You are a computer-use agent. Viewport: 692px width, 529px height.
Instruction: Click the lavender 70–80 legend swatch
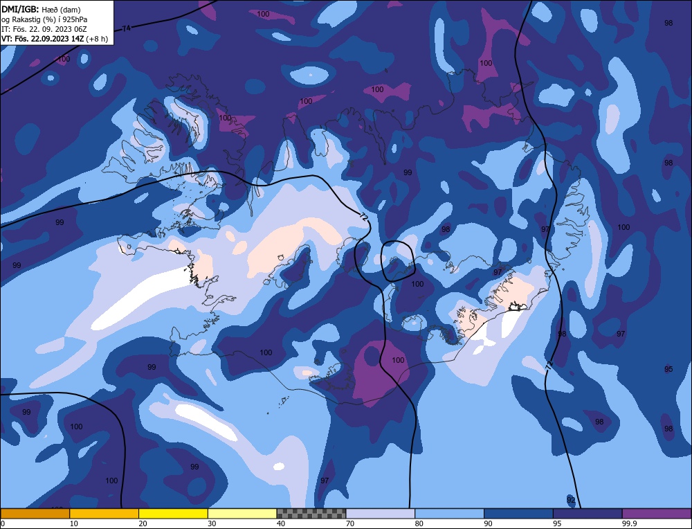(x=381, y=514)
